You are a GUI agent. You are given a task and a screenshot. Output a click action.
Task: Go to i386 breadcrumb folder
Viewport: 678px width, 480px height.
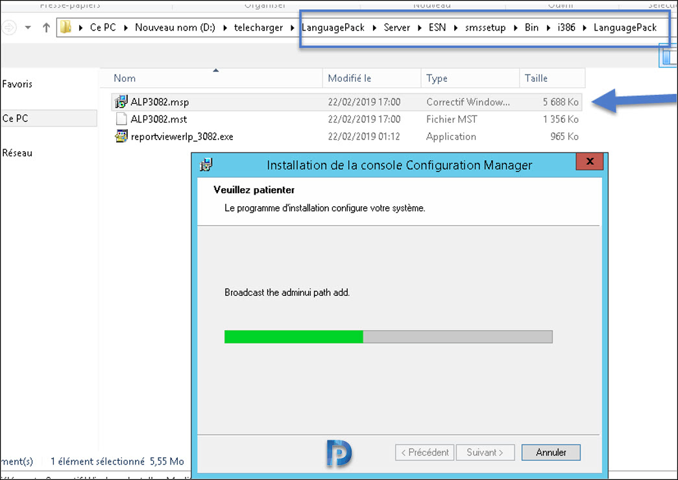tap(566, 27)
